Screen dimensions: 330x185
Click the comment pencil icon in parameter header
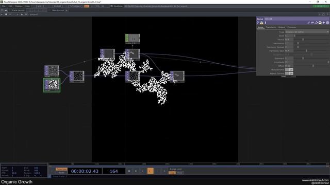point(308,23)
